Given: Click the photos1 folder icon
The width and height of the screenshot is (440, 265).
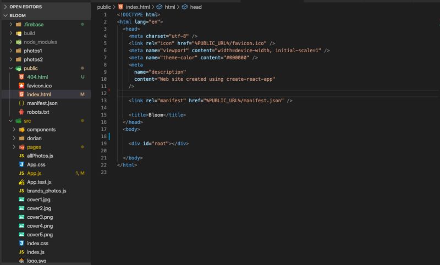Looking at the screenshot, I should pyautogui.click(x=19, y=51).
